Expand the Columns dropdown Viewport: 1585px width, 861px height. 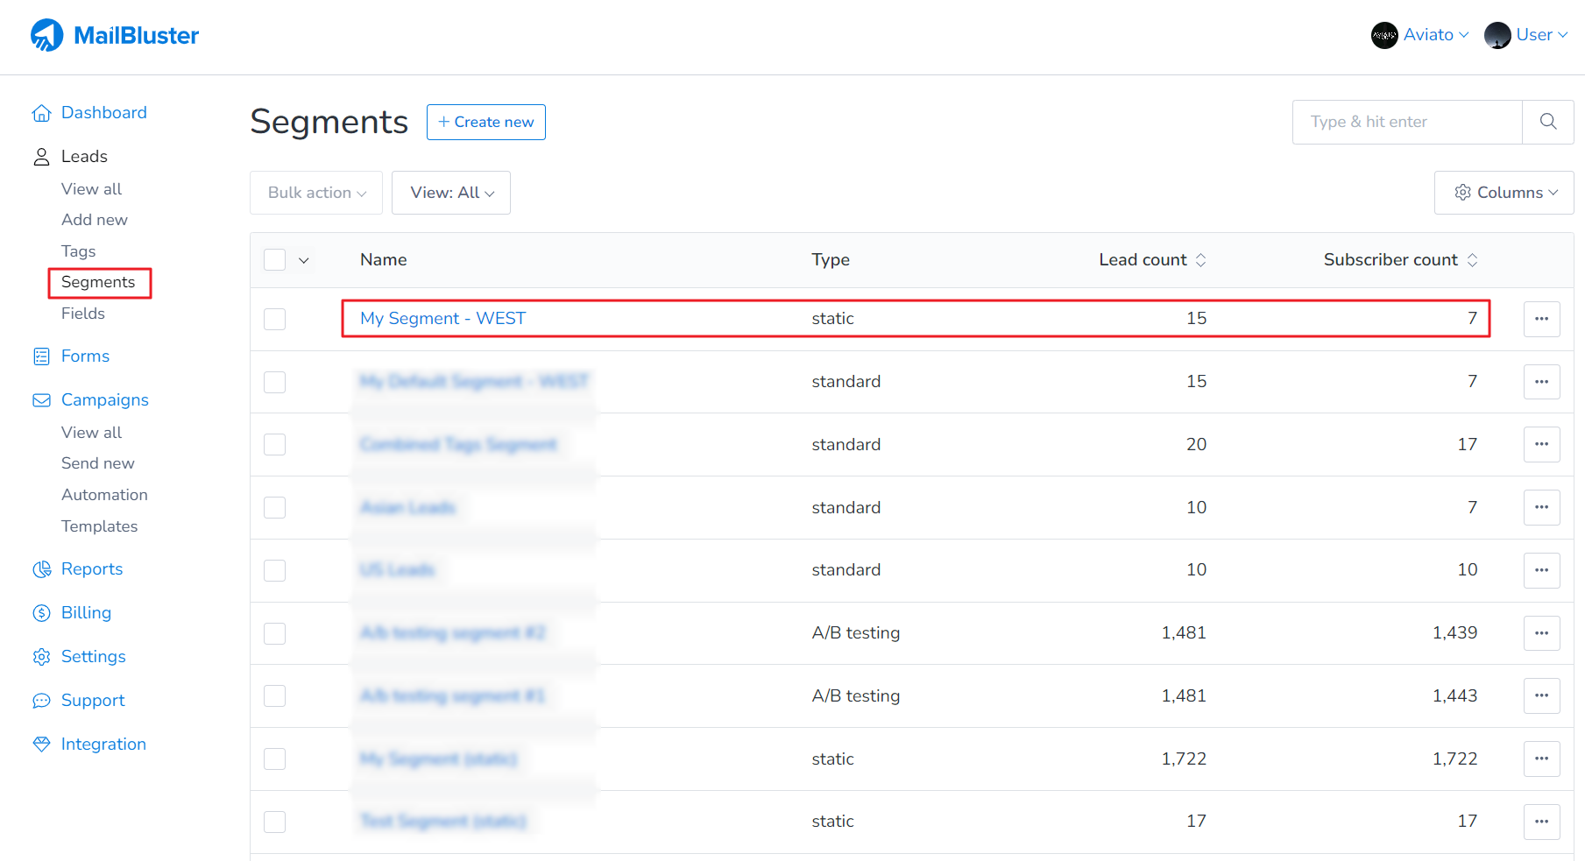click(1504, 193)
